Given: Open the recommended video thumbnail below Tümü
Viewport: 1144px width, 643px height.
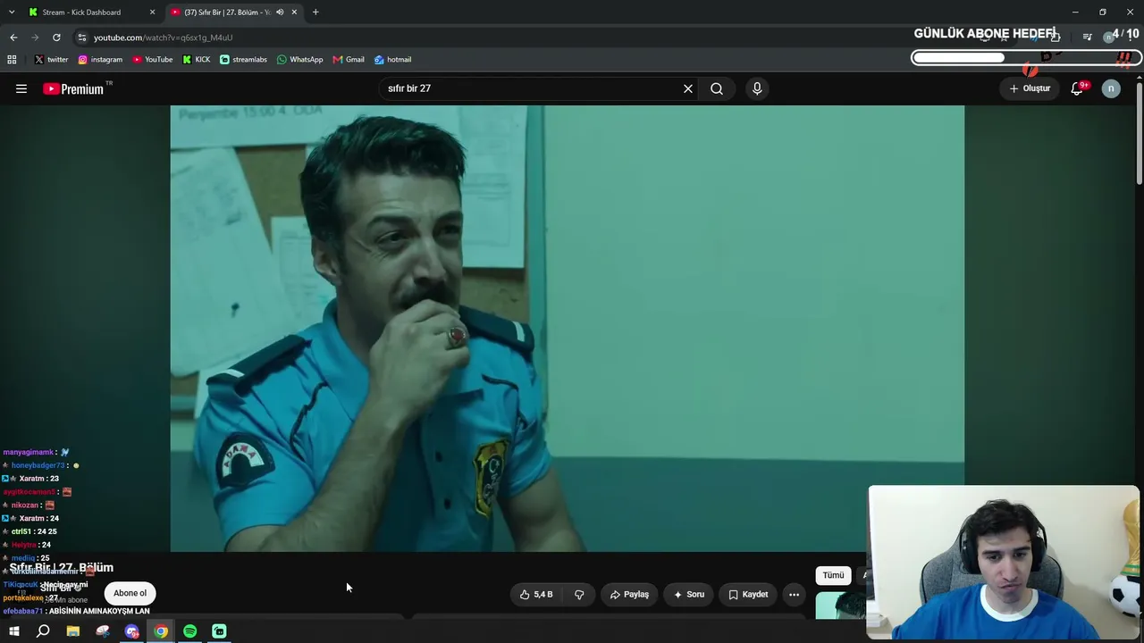Looking at the screenshot, I should 840,605.
